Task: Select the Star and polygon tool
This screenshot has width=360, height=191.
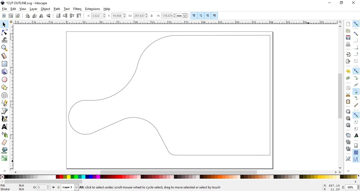Action: tap(4, 87)
